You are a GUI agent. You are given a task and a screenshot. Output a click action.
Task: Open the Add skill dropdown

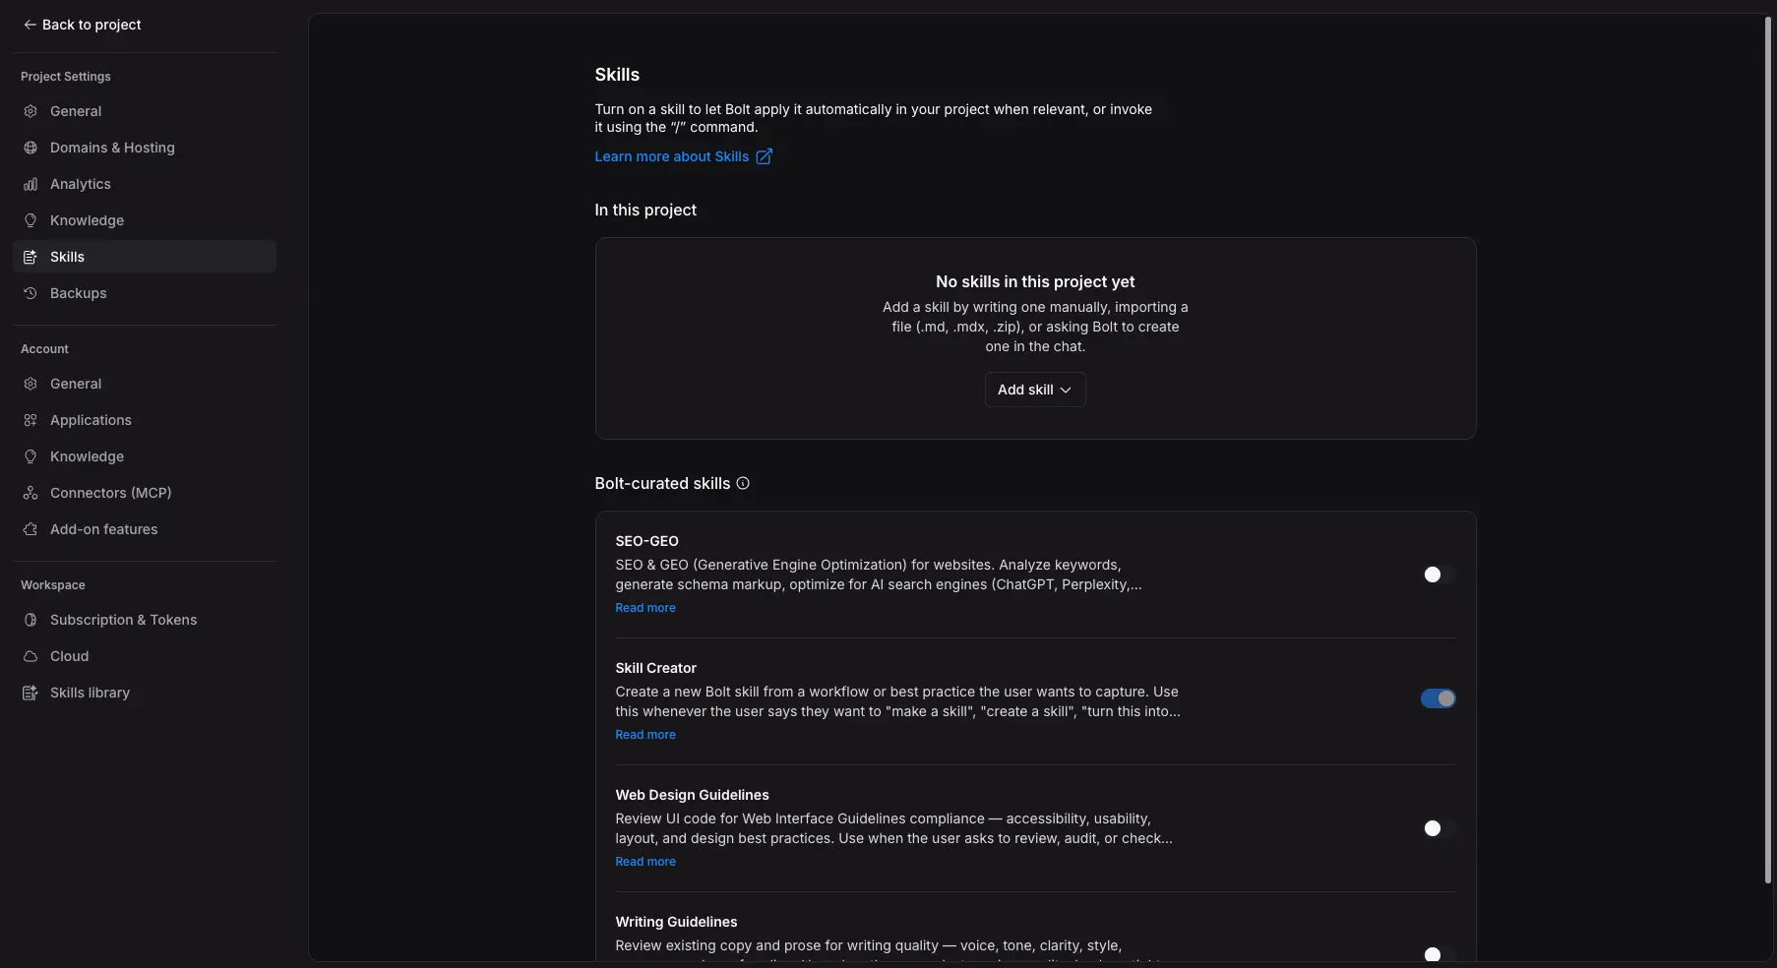[x=1035, y=390]
